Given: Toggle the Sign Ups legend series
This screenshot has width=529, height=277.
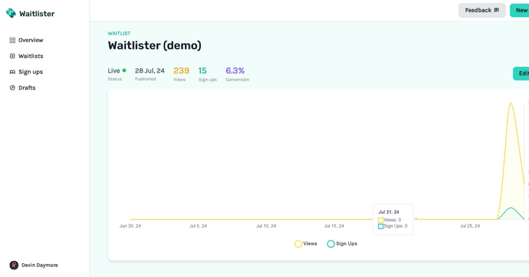Looking at the screenshot, I should [342, 244].
